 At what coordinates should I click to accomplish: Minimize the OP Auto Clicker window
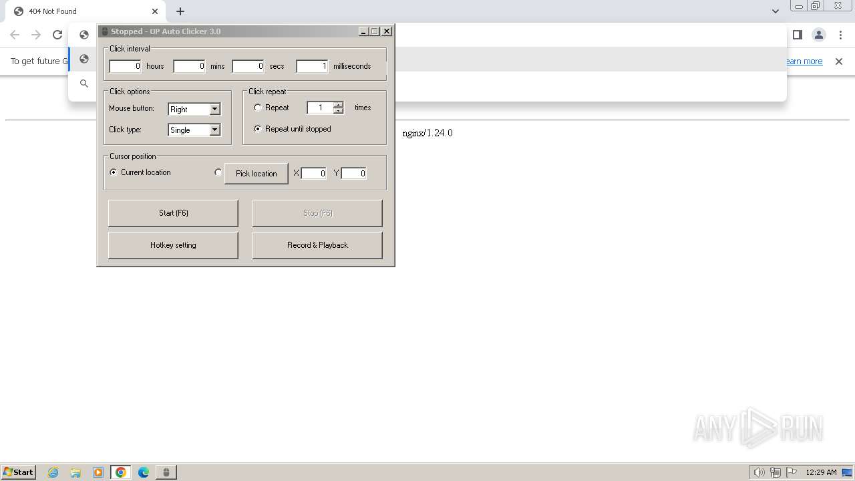pyautogui.click(x=363, y=31)
